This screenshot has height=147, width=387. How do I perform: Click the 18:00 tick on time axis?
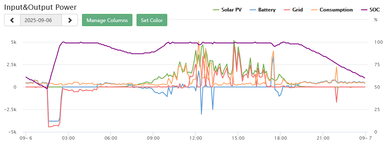[280, 138]
